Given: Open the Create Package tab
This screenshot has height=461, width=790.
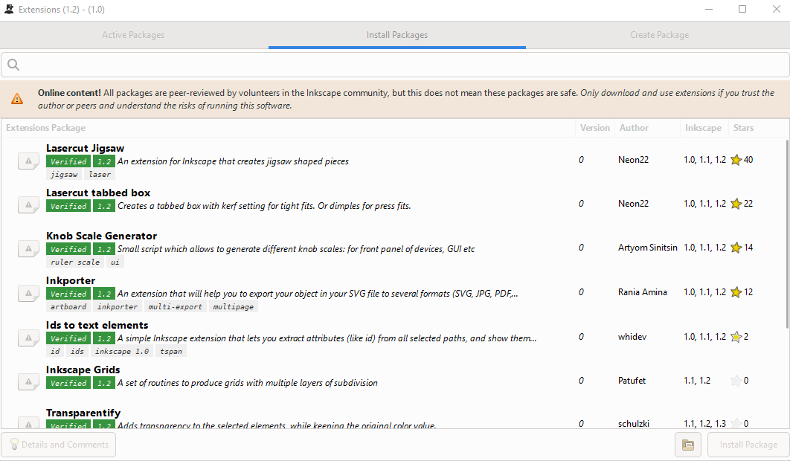Looking at the screenshot, I should click(659, 35).
